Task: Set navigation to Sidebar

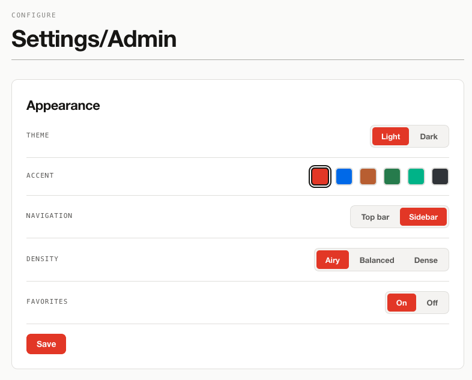Action: pyautogui.click(x=423, y=217)
